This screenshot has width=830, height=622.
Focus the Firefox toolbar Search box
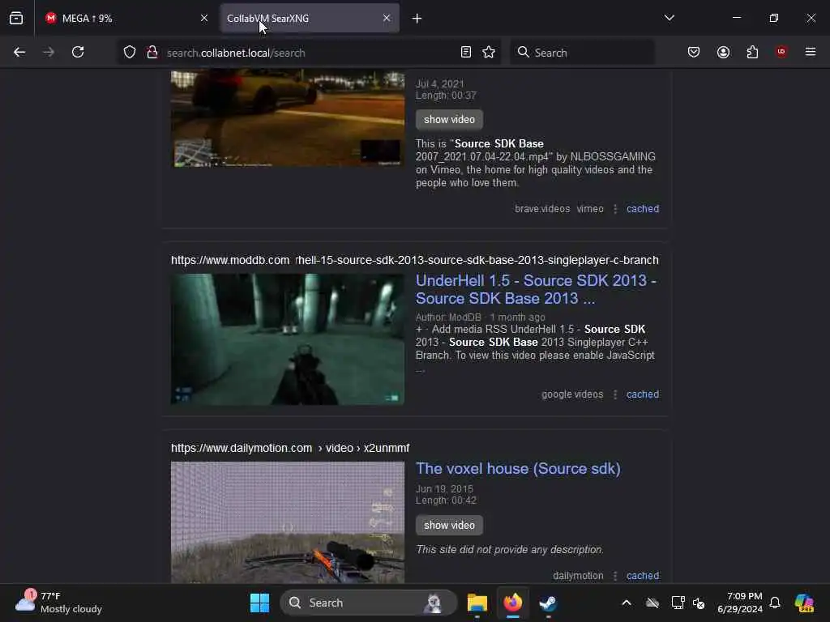click(582, 53)
